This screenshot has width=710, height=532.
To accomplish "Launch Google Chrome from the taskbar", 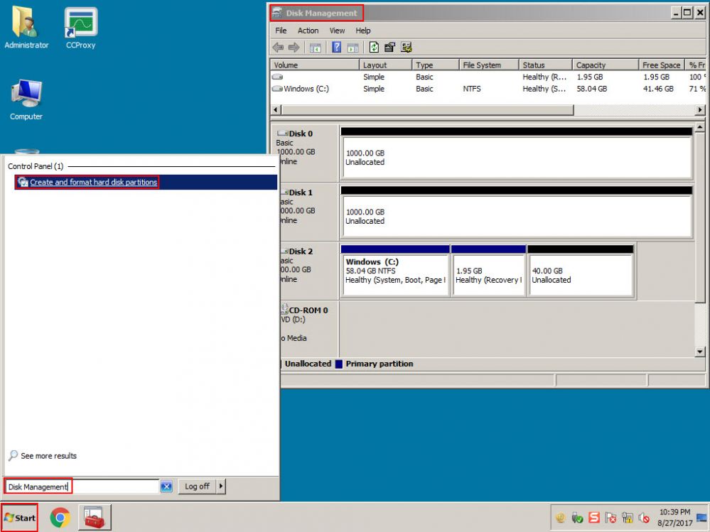I will (60, 517).
